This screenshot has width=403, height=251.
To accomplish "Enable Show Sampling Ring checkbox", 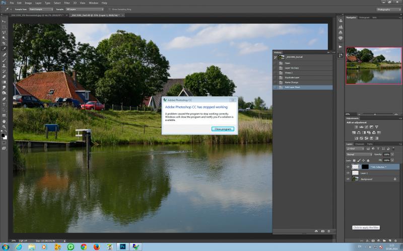I will 110,9.
